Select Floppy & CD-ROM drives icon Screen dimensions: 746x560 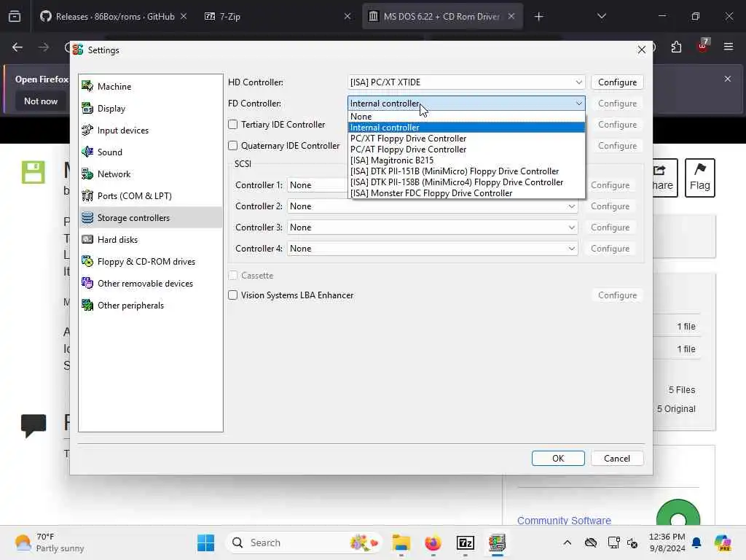click(87, 262)
